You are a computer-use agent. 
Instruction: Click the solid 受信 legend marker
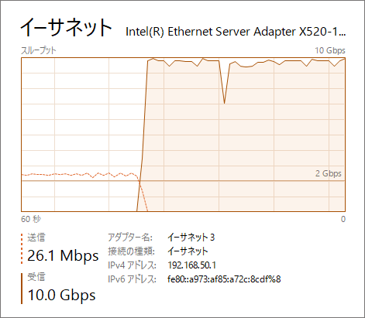pyautogui.click(x=22, y=289)
